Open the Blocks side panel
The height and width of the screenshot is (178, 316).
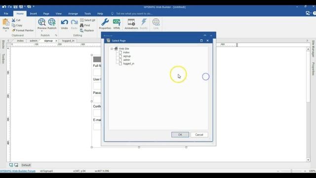[3, 44]
